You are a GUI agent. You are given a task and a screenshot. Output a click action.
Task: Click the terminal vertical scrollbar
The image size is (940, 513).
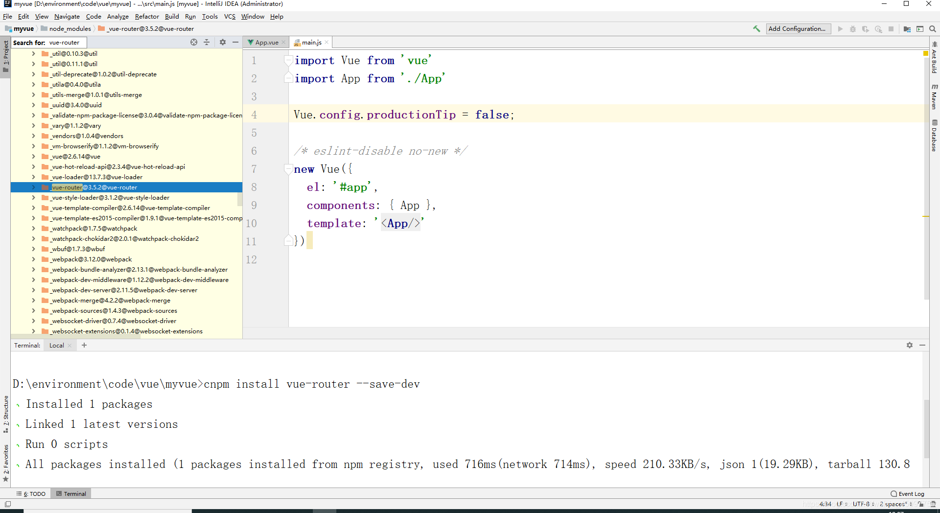(x=926, y=428)
